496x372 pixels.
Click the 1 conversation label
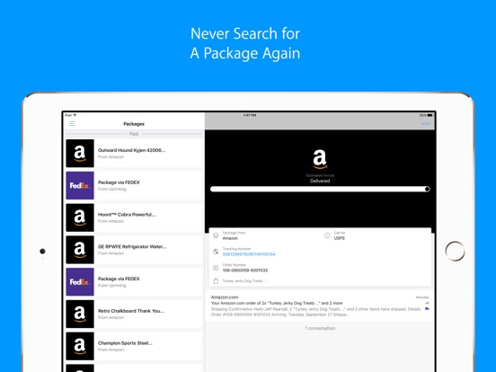pyautogui.click(x=320, y=328)
